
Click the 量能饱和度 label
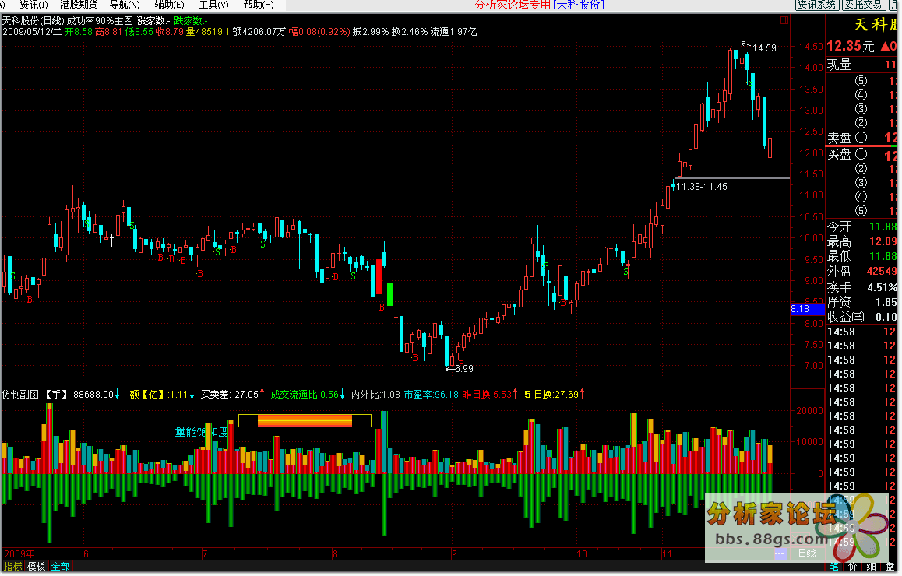coord(201,432)
